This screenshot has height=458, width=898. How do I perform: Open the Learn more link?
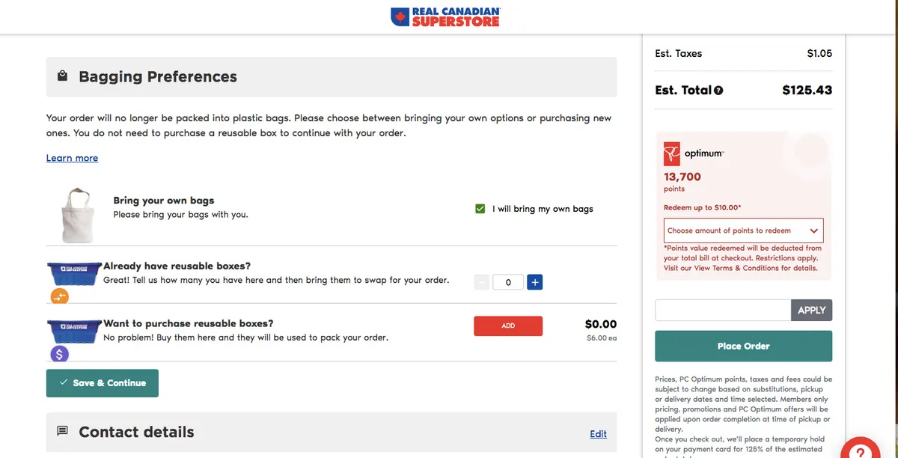pyautogui.click(x=72, y=158)
